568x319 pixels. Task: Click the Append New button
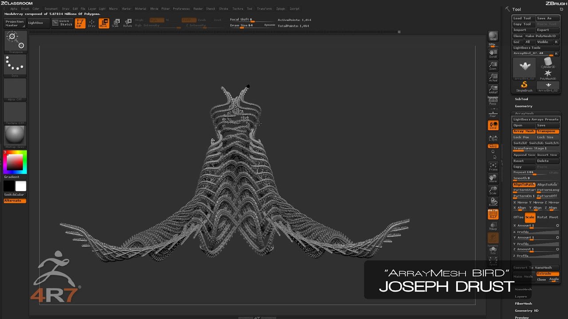click(x=524, y=155)
